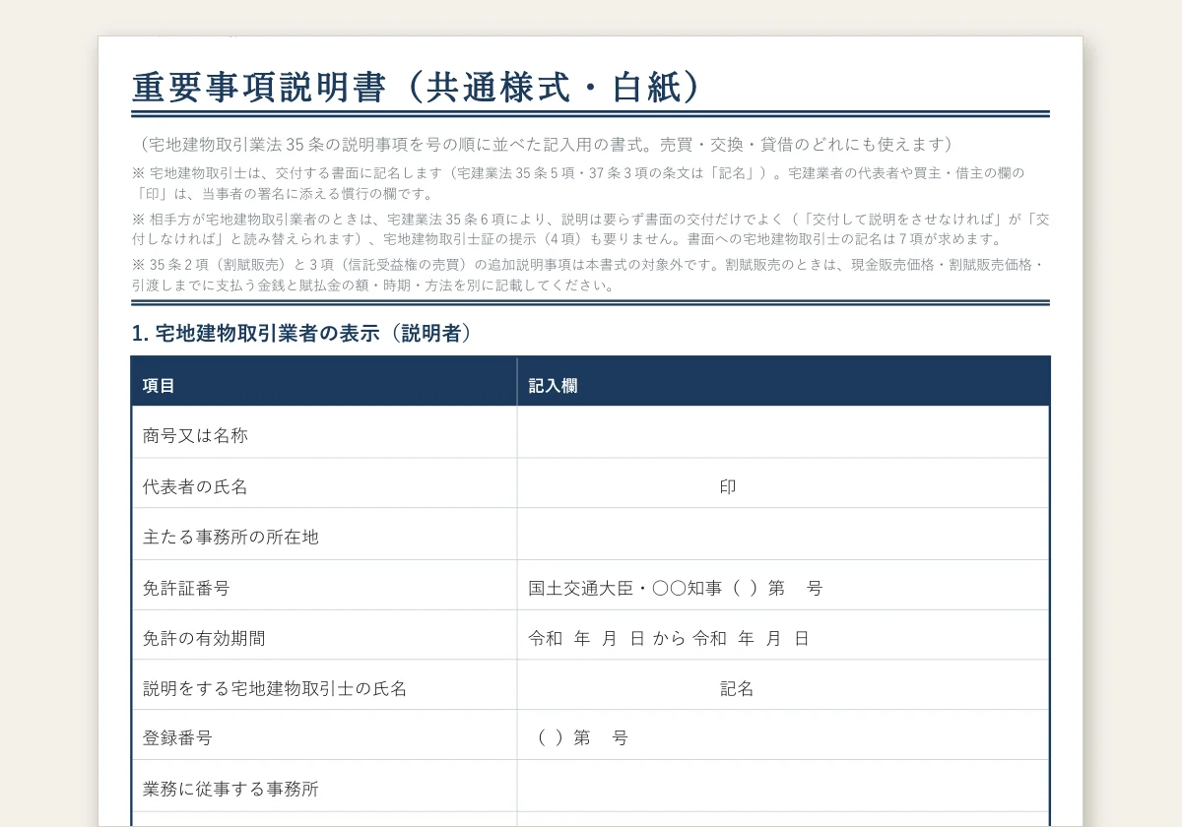Click the title 重要事項説明書（共通様式・白紙）
Image resolution: width=1182 pixels, height=827 pixels.
pyautogui.click(x=419, y=87)
